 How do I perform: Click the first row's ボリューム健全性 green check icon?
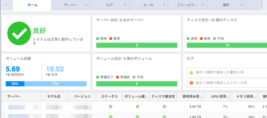137,107
